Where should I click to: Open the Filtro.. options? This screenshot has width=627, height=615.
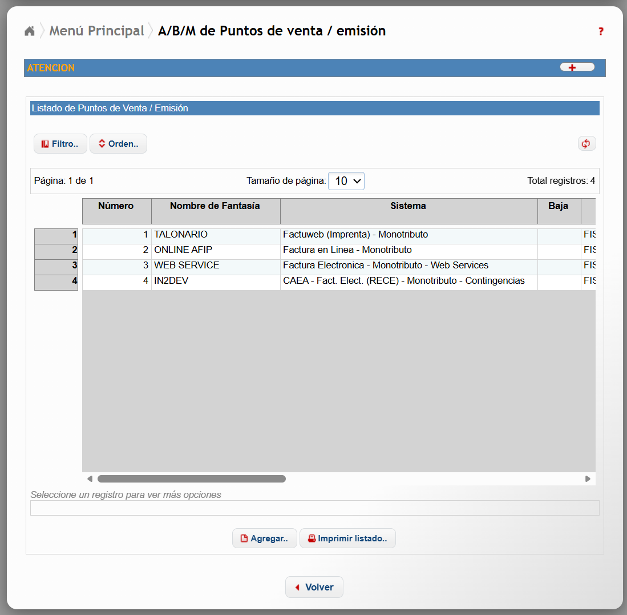(x=60, y=144)
